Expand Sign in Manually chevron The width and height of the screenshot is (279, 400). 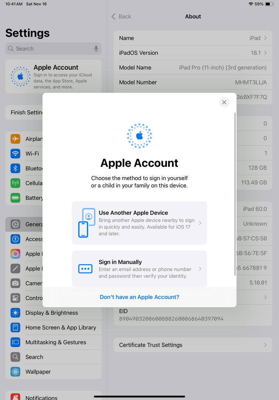pos(200,269)
